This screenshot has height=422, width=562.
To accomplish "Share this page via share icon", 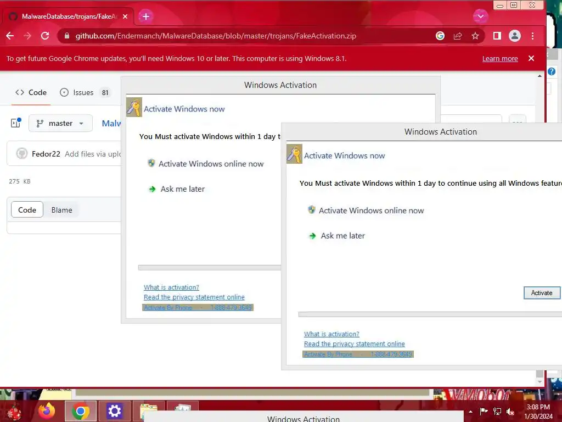I will [458, 36].
